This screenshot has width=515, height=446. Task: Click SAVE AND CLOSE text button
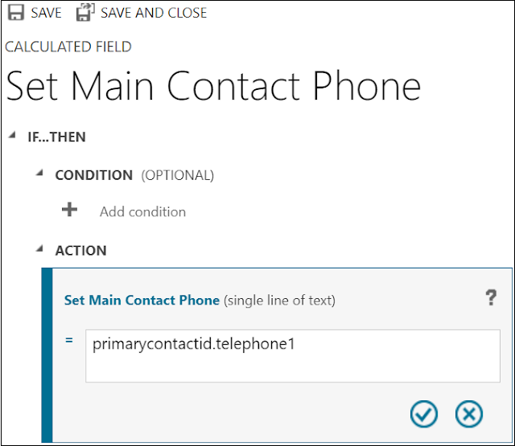coord(154,13)
